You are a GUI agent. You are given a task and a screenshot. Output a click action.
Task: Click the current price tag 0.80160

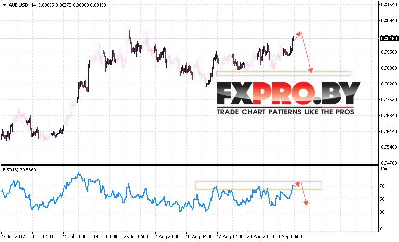tap(388, 38)
